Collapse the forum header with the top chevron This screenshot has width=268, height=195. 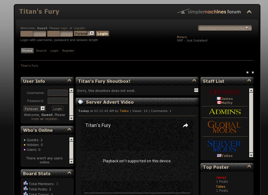click(249, 12)
